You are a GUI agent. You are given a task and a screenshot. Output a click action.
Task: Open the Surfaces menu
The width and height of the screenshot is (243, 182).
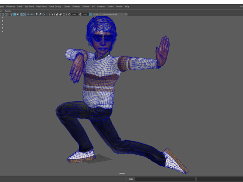pos(76,7)
